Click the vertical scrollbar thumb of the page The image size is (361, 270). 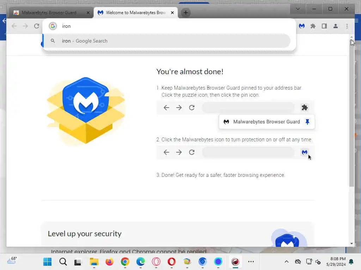click(x=351, y=112)
